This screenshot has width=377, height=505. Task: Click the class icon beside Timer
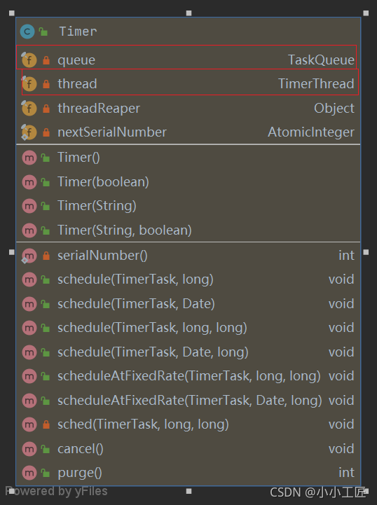pos(27,32)
